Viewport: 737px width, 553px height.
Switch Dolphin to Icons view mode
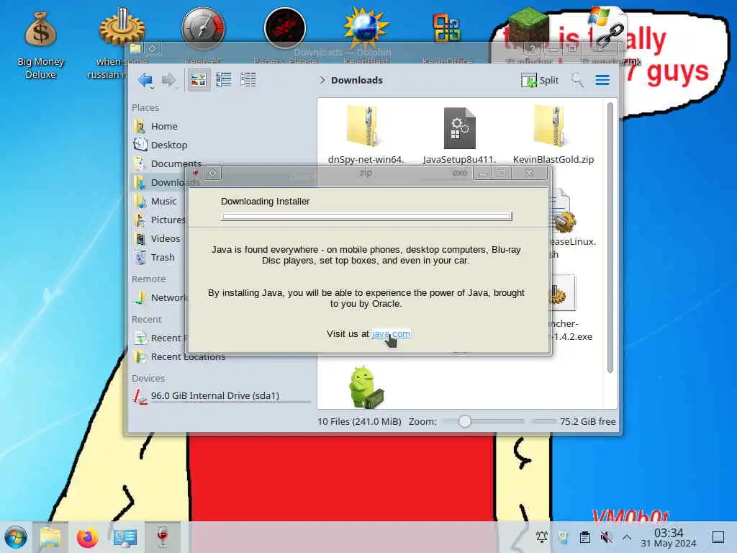[199, 79]
